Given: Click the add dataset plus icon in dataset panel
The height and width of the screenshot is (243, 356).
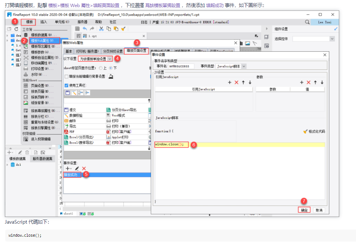Looking at the screenshot, I should 10,152.
